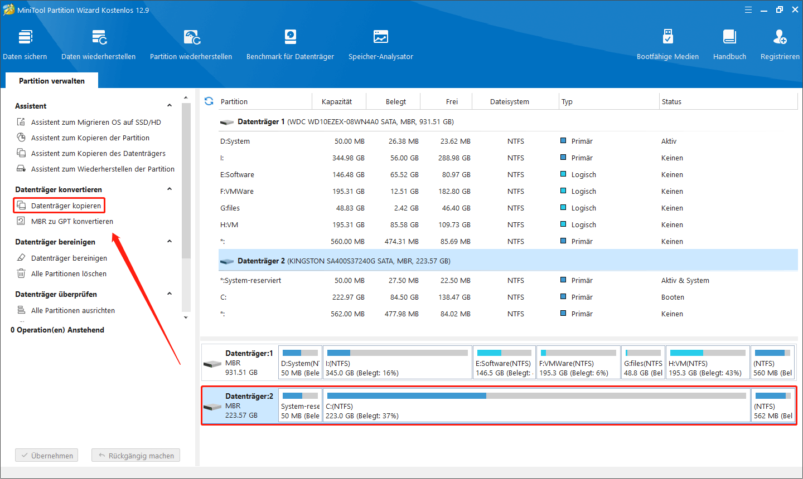Screen dimensions: 803x479
Task: Click the 344.98 GB capacity cell
Action: pos(349,158)
